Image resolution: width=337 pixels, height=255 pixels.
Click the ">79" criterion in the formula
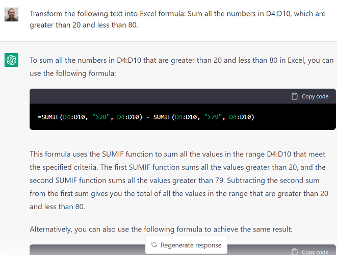point(213,117)
